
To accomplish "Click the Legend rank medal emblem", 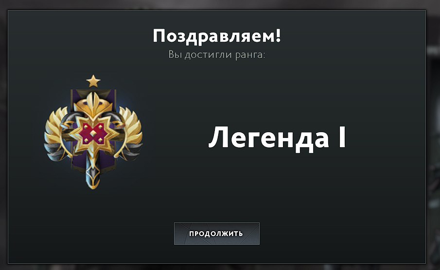I will pos(93,133).
